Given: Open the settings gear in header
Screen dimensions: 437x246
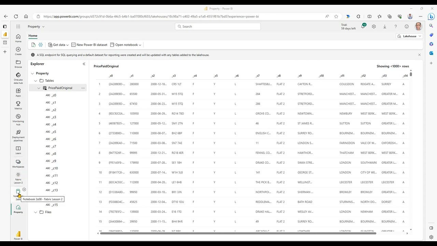Looking at the screenshot, I should 374,26.
